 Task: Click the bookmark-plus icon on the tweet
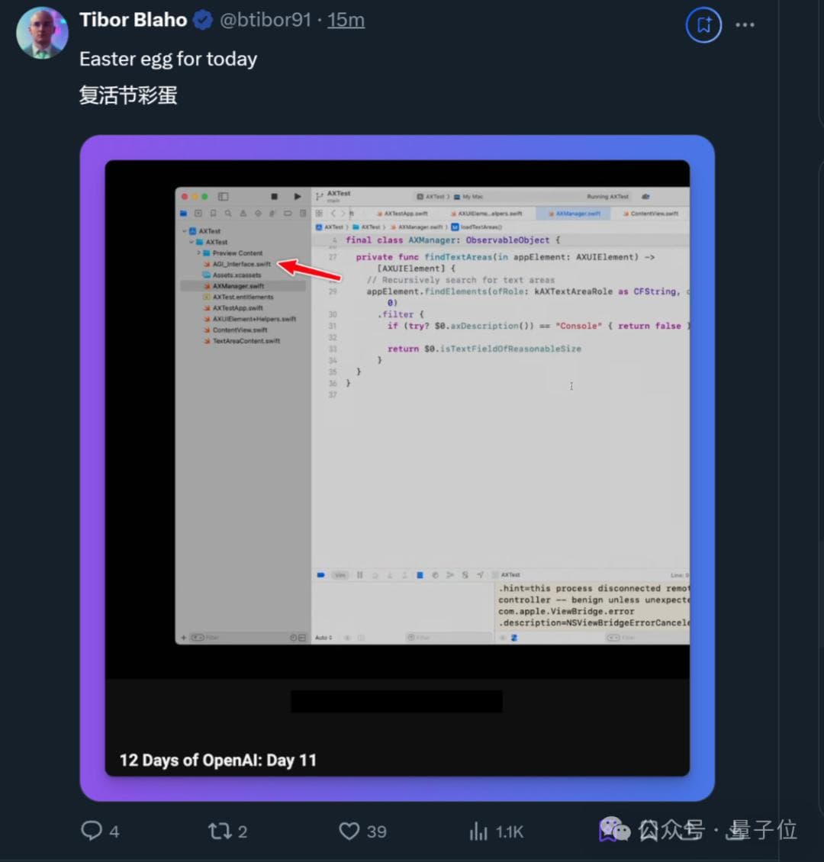(x=703, y=25)
